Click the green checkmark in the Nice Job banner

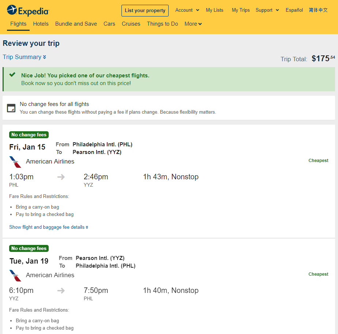[12, 74]
